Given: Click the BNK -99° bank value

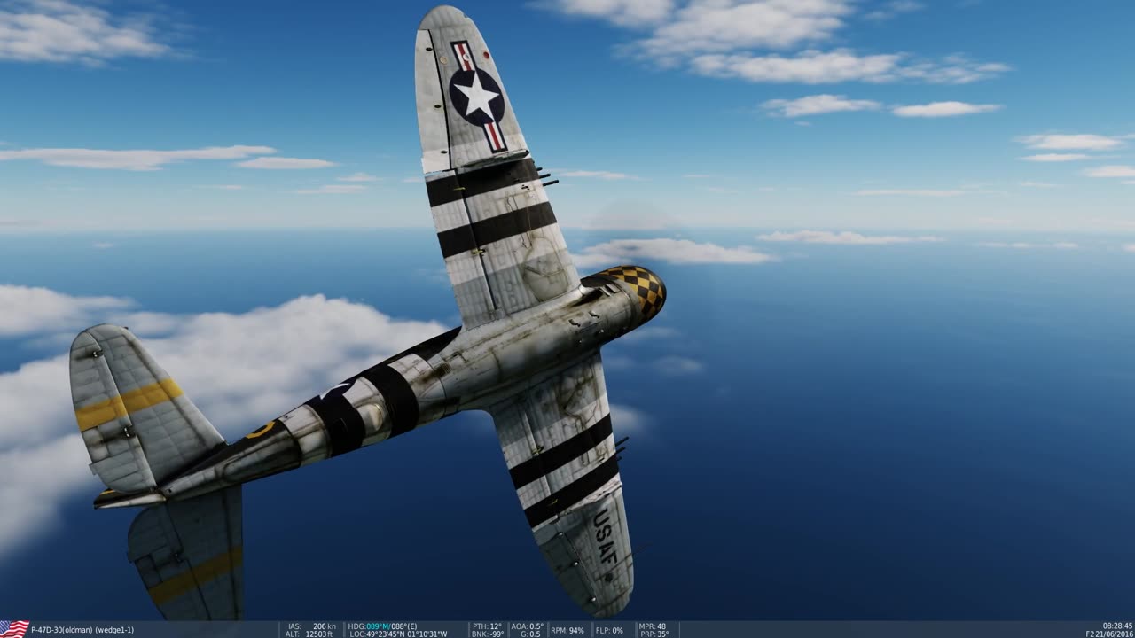Looking at the screenshot, I should pos(487,634).
